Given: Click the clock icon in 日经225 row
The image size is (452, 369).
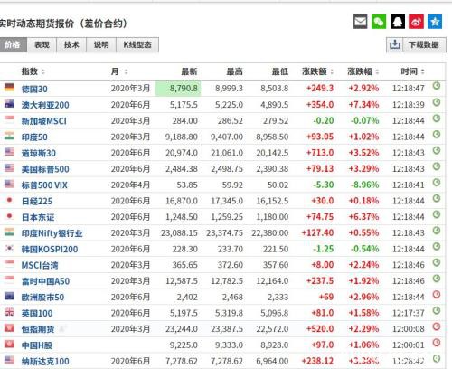Looking at the screenshot, I should [x=437, y=198].
